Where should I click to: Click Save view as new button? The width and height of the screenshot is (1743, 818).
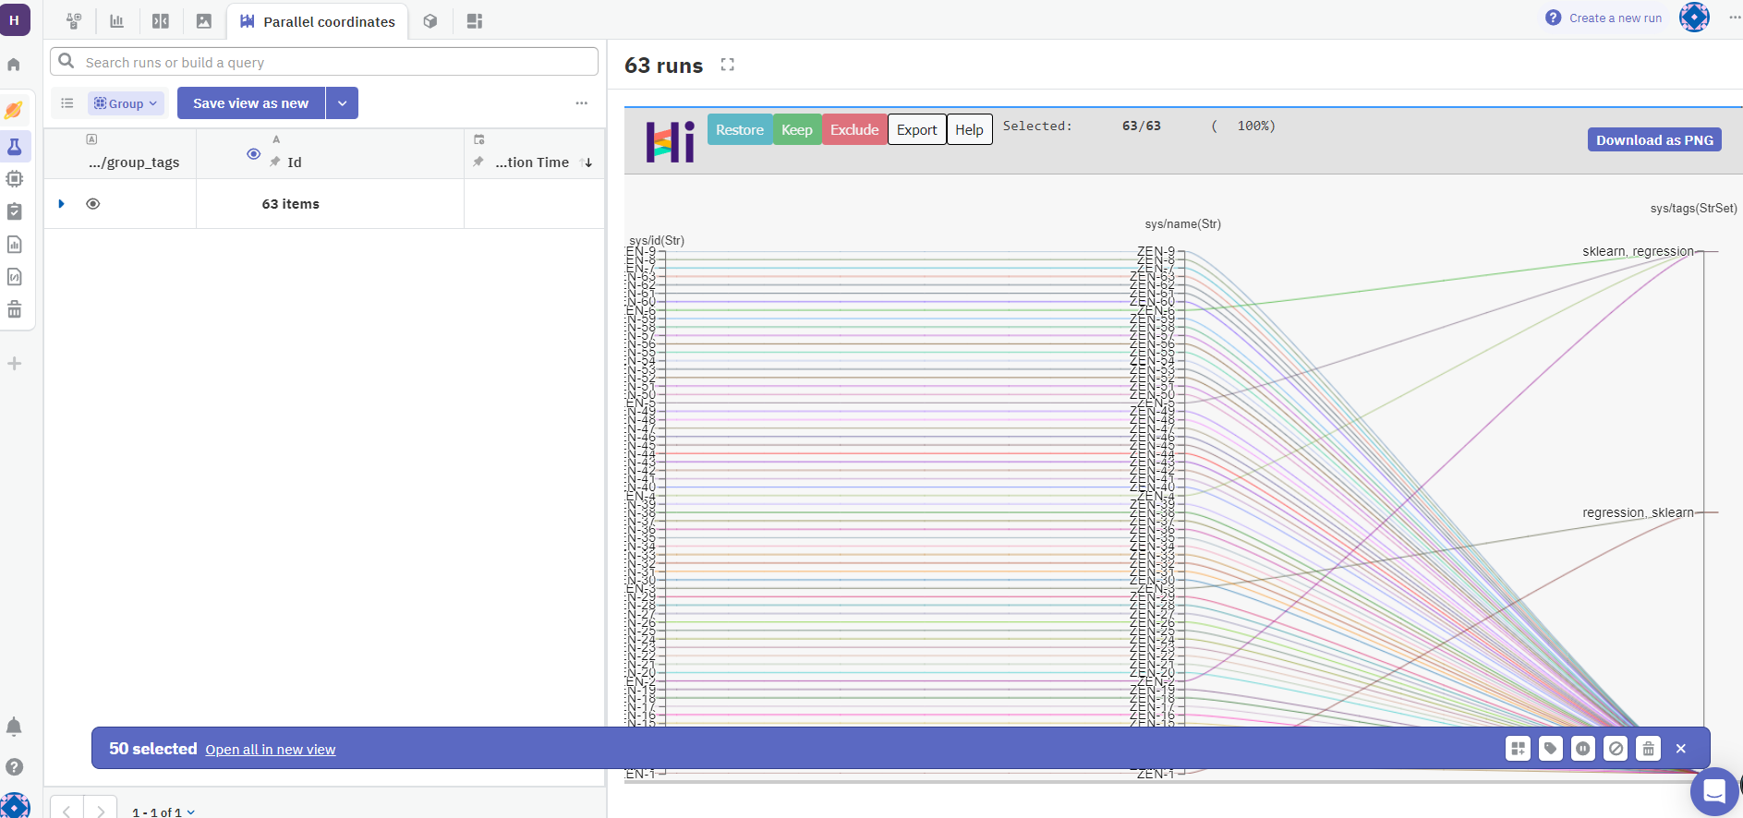click(251, 103)
